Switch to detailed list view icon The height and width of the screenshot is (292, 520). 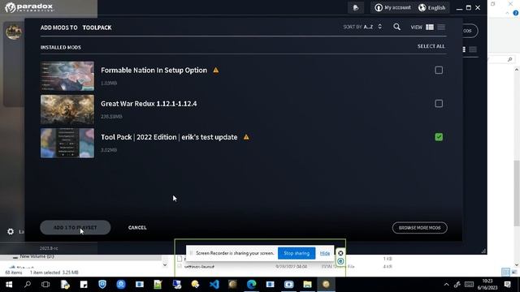[430, 27]
